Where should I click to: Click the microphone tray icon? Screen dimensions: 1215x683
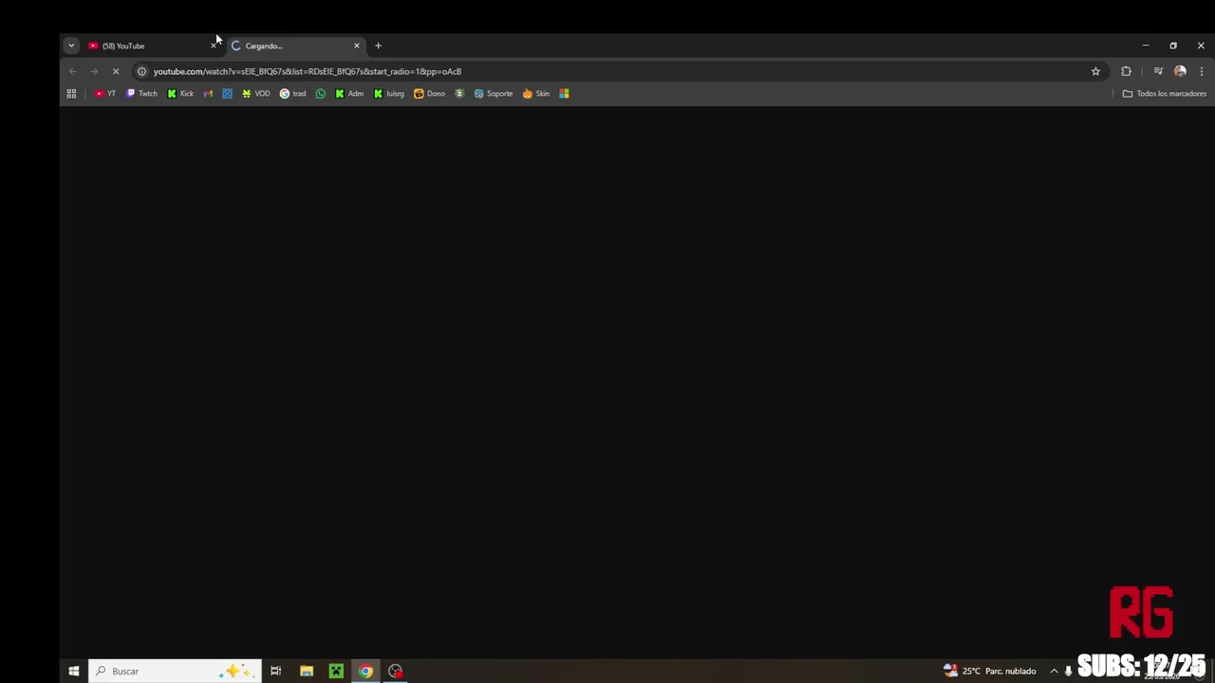pos(1069,671)
